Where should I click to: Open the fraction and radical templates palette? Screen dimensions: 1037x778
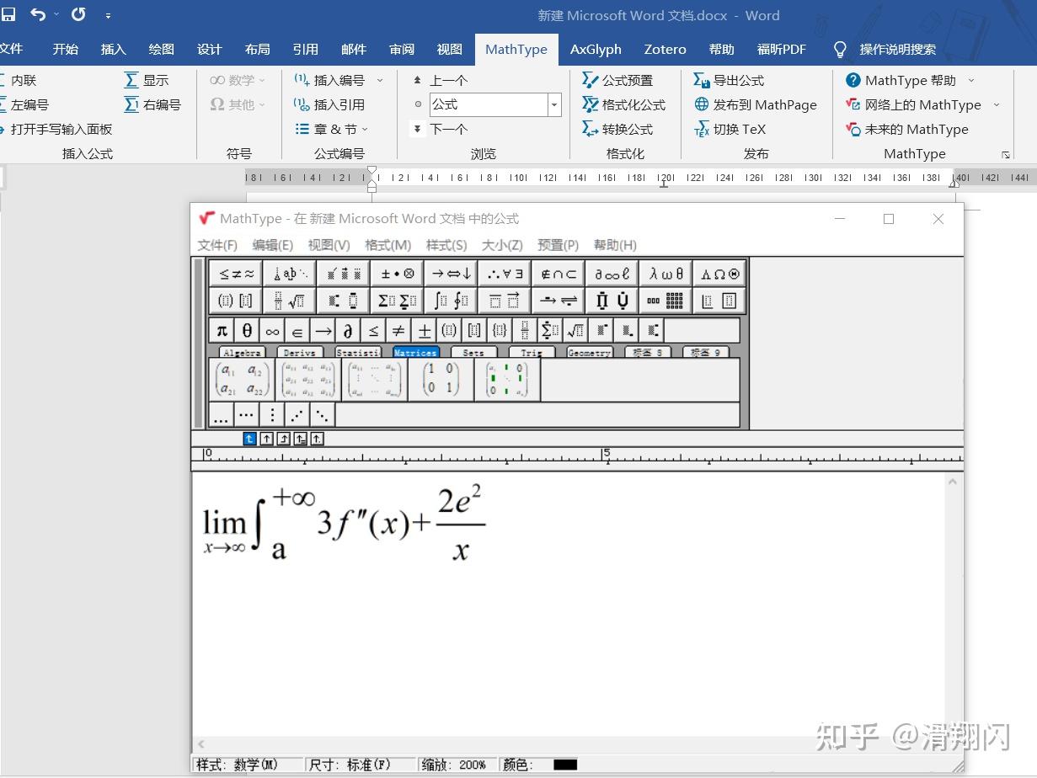289,301
